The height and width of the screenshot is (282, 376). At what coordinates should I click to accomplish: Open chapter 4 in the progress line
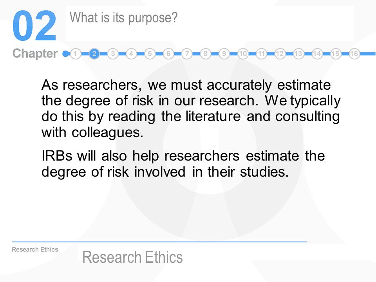[131, 54]
